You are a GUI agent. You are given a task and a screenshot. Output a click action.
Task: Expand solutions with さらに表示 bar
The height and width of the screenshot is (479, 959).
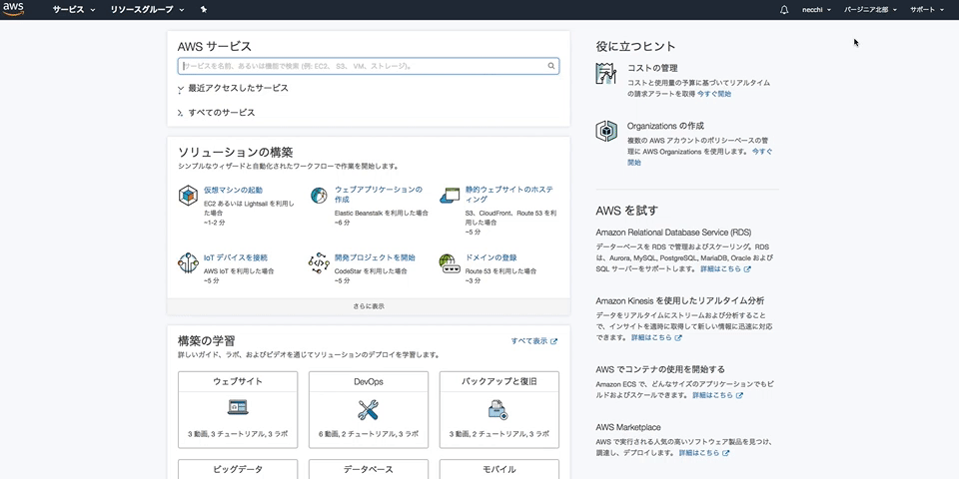tap(369, 306)
